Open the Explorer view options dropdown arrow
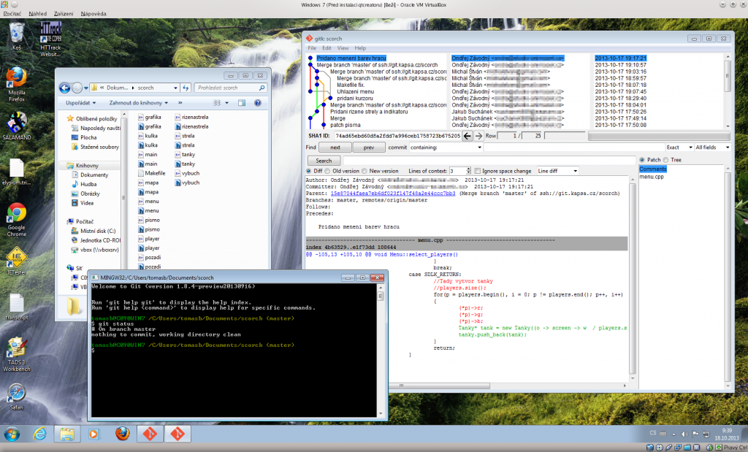 227,102
